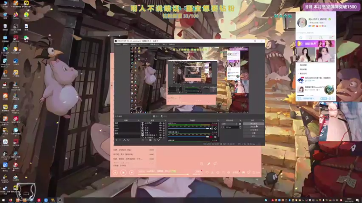This screenshot has height=203, width=362.
Task: Remove selected scene with minus icon
Action: pos(120,140)
